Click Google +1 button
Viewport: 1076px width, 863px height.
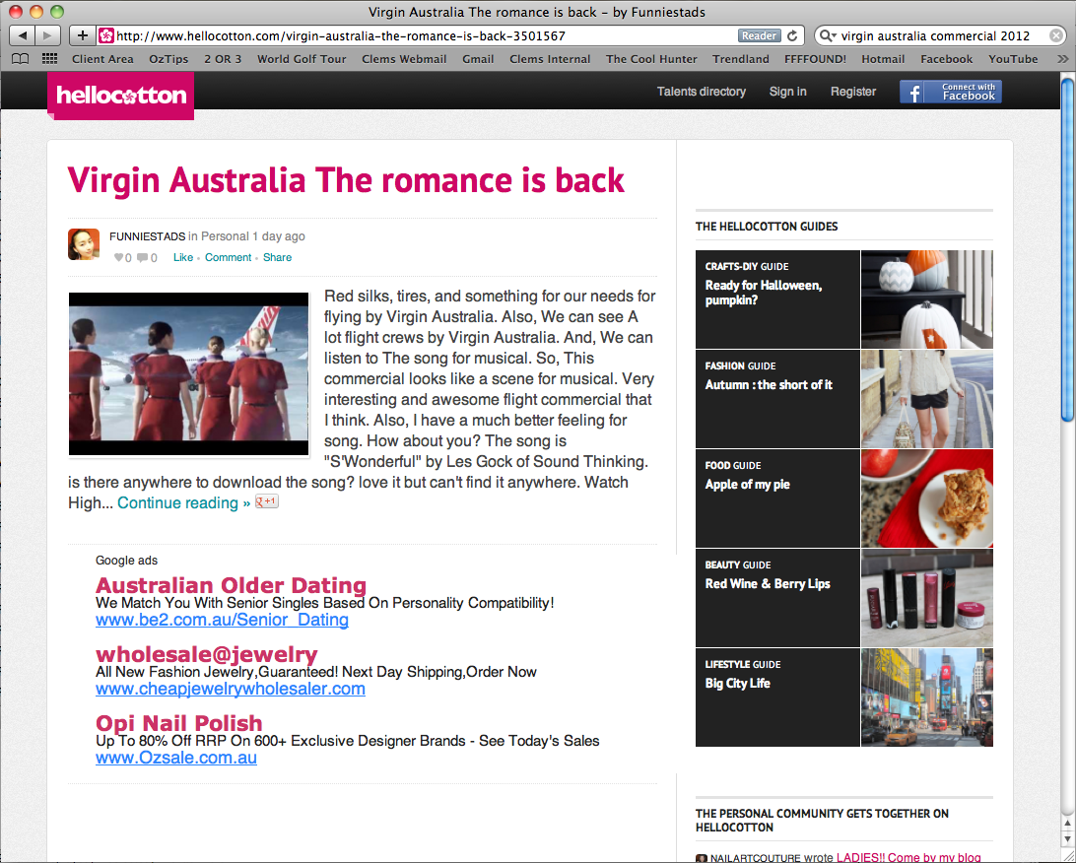click(x=267, y=501)
